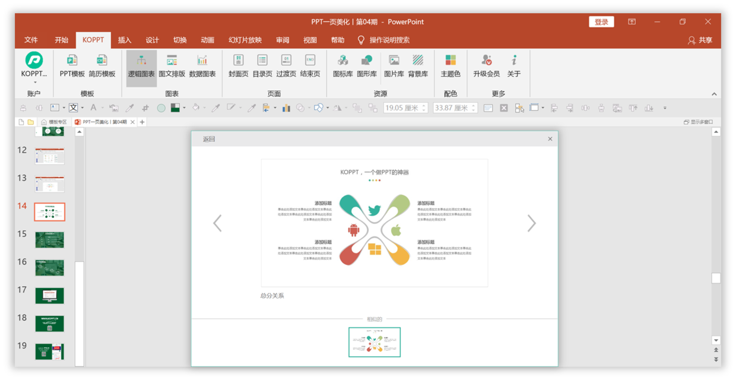Image resolution: width=736 pixels, height=380 pixels.
Task: Click 显示多窗口 show multiple windows
Action: [x=699, y=122]
